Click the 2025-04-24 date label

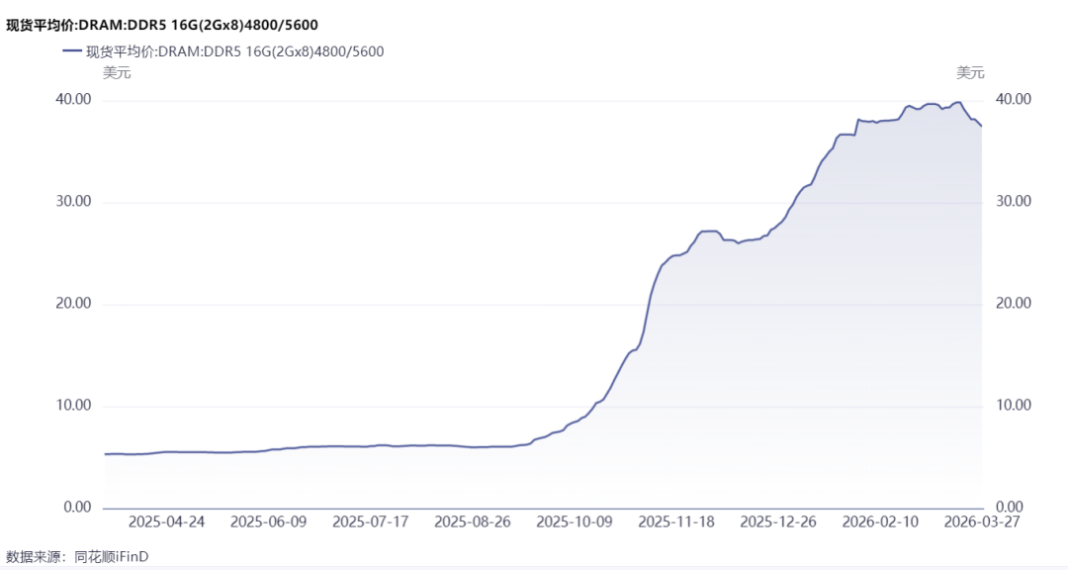(167, 522)
